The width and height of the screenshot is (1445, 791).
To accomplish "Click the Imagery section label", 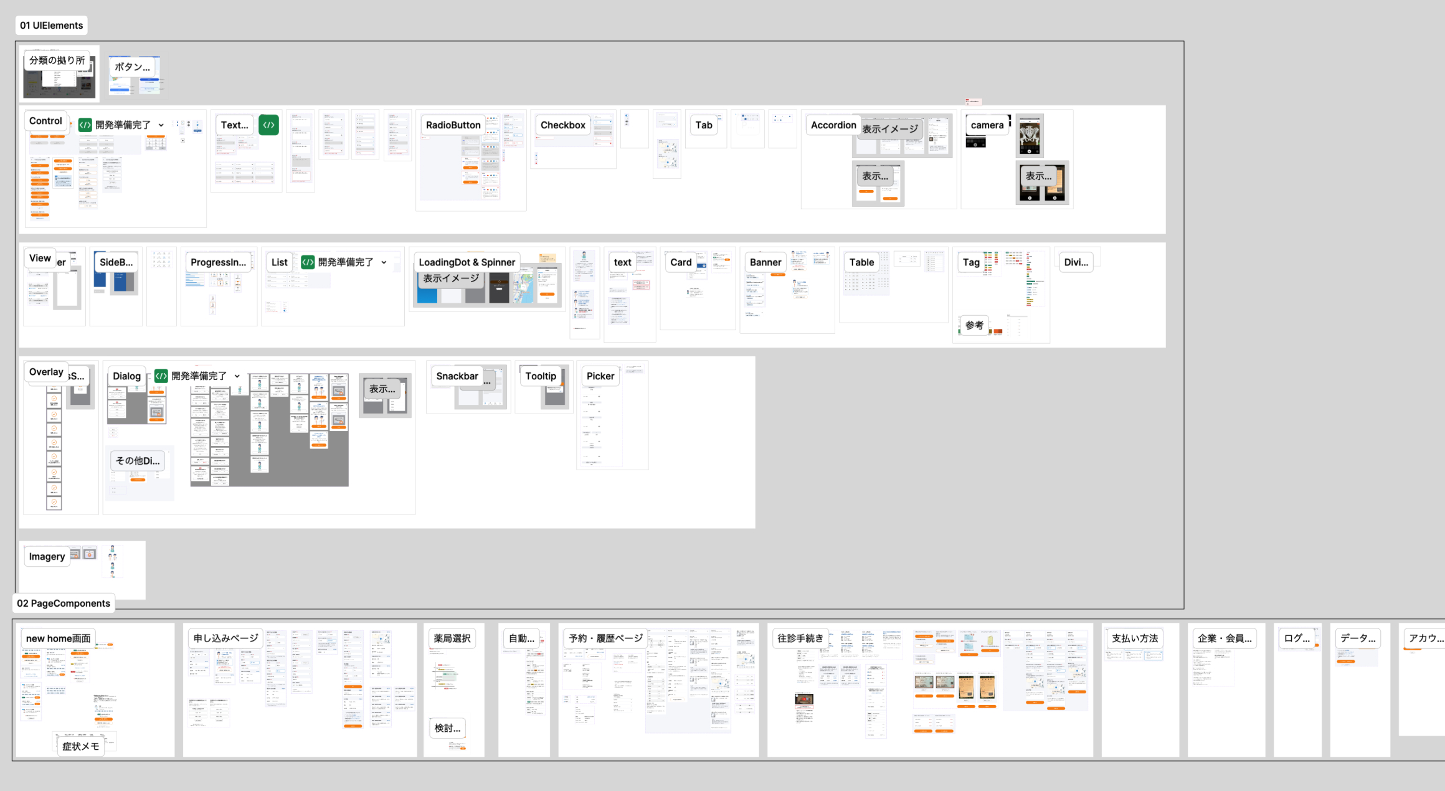I will point(46,556).
